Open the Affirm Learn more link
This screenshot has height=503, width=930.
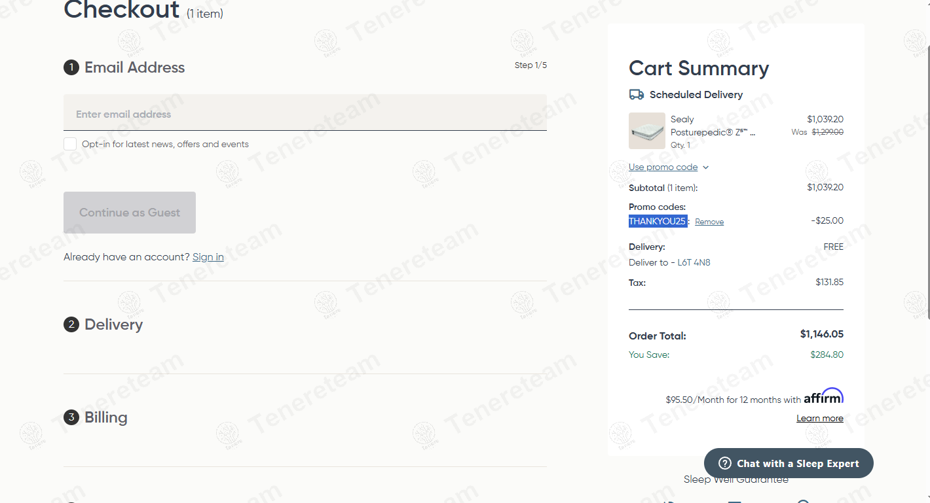click(819, 419)
